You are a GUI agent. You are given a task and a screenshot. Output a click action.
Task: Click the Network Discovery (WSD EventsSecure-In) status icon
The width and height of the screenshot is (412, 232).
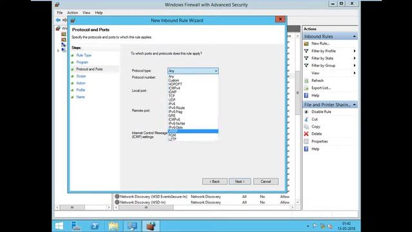pos(117,197)
